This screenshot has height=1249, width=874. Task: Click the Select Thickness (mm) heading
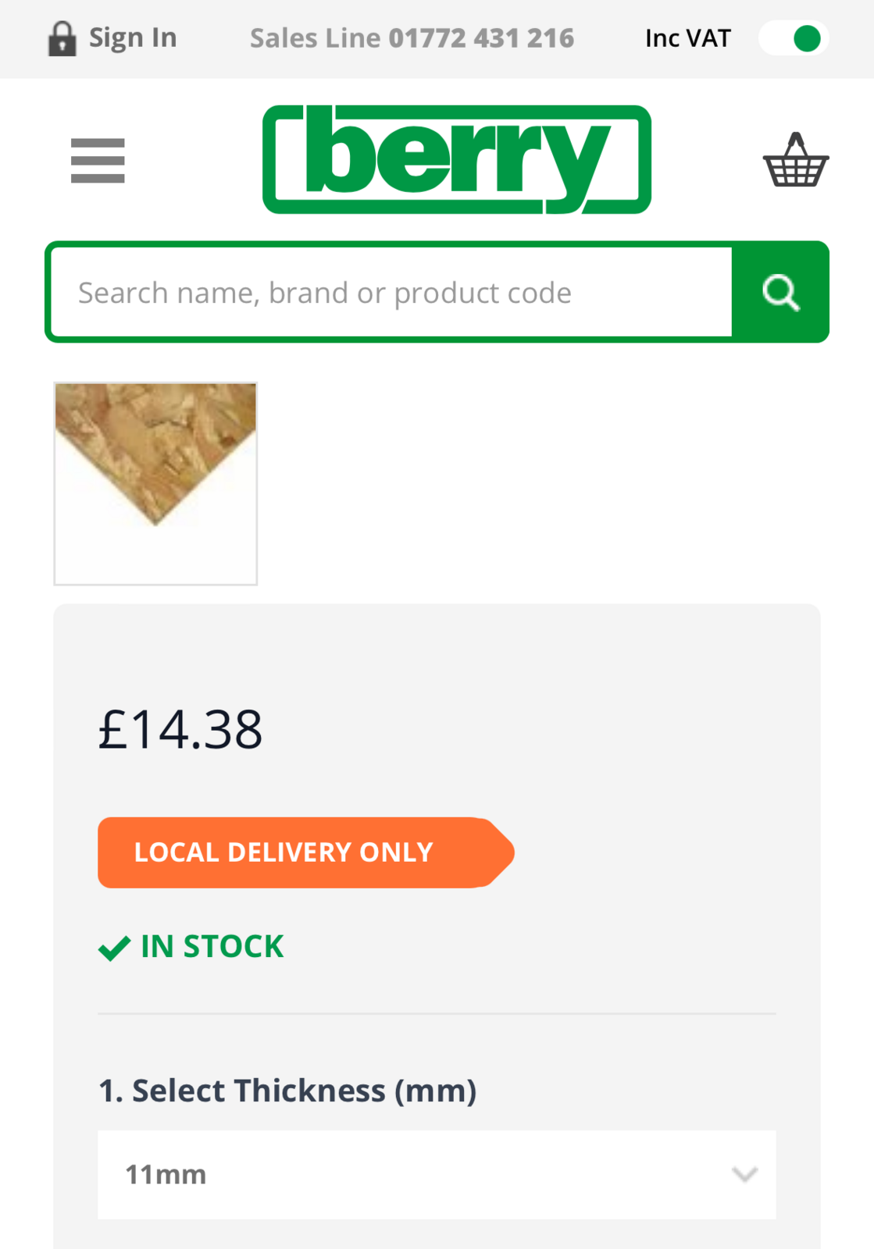click(x=287, y=1091)
